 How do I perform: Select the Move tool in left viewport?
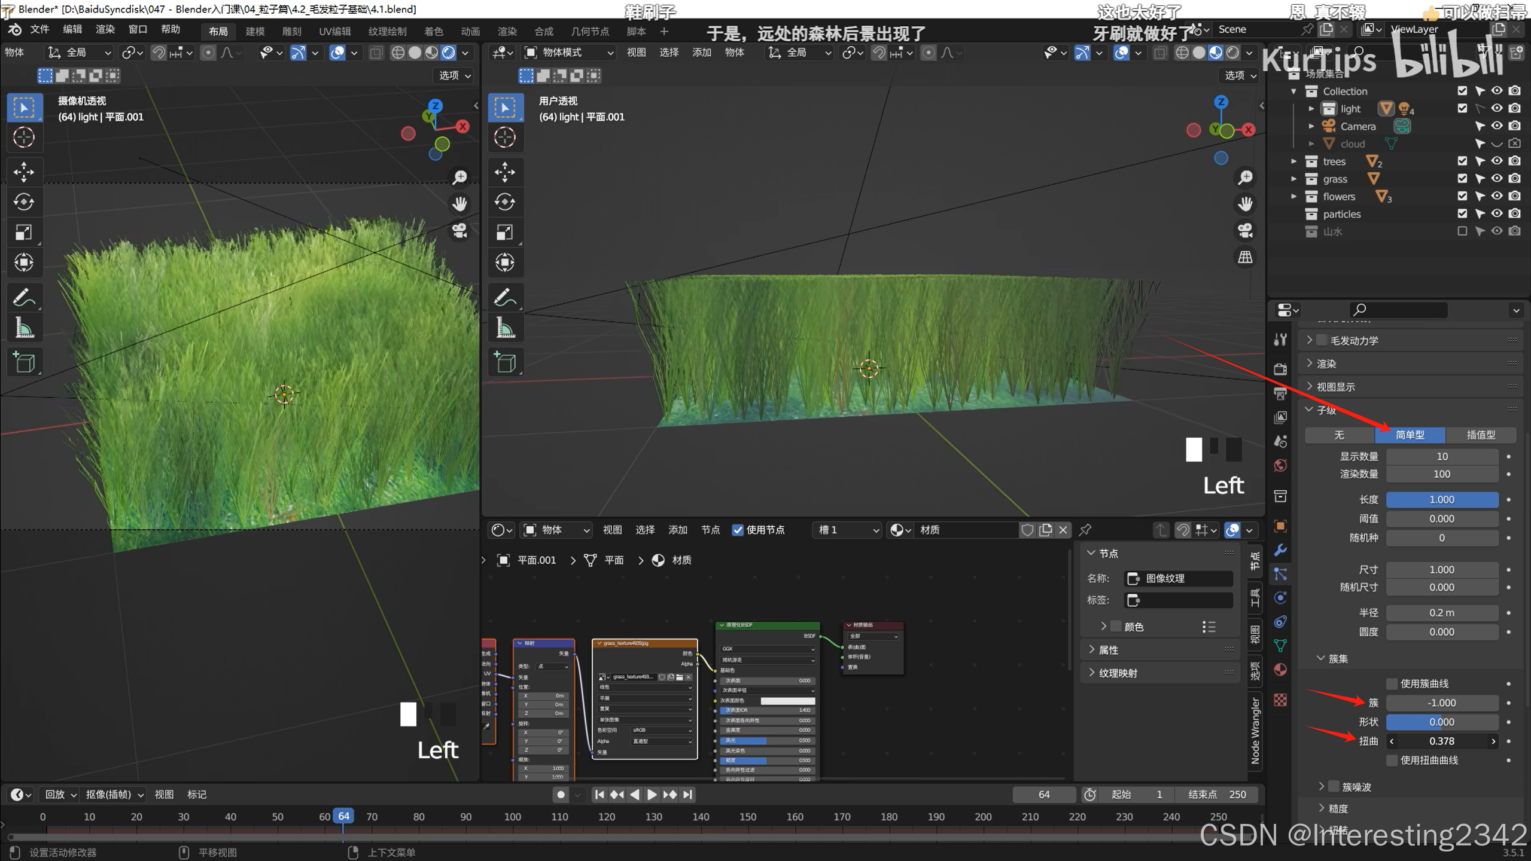coord(24,172)
